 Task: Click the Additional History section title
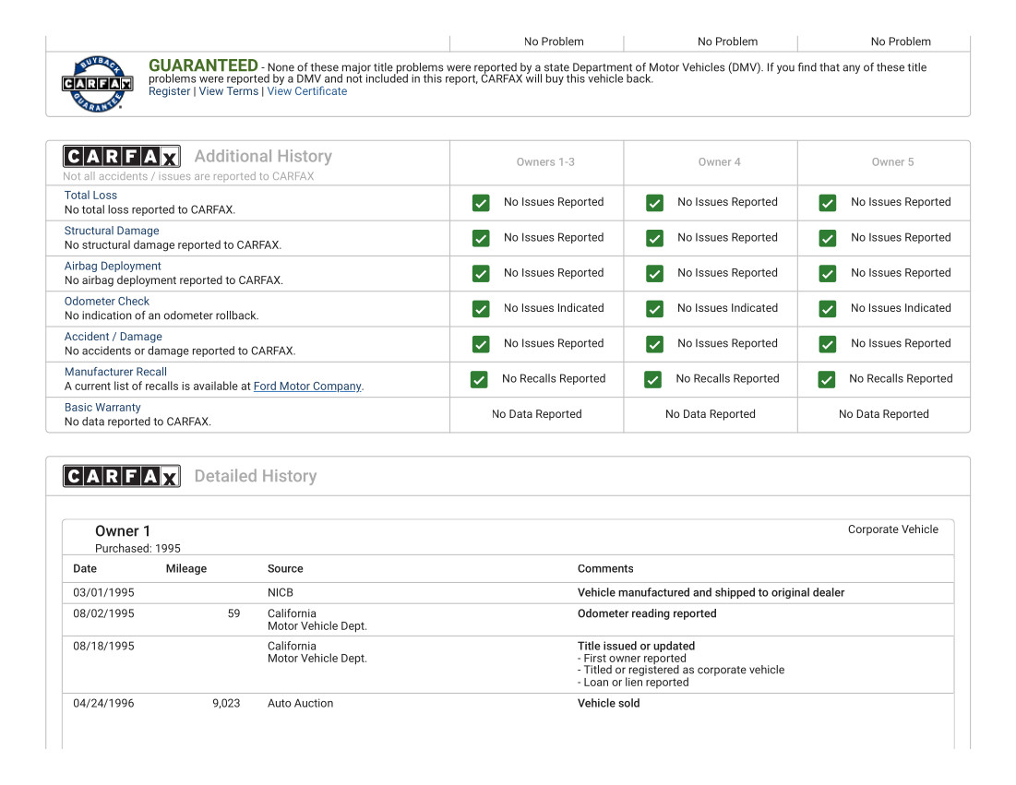[x=263, y=156]
